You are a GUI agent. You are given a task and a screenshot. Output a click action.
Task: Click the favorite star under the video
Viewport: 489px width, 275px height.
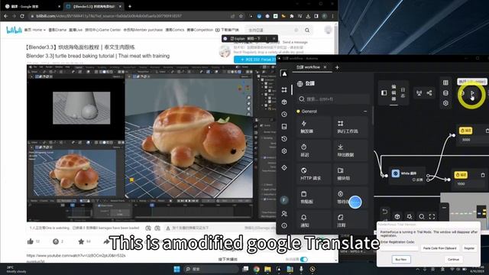81,241
